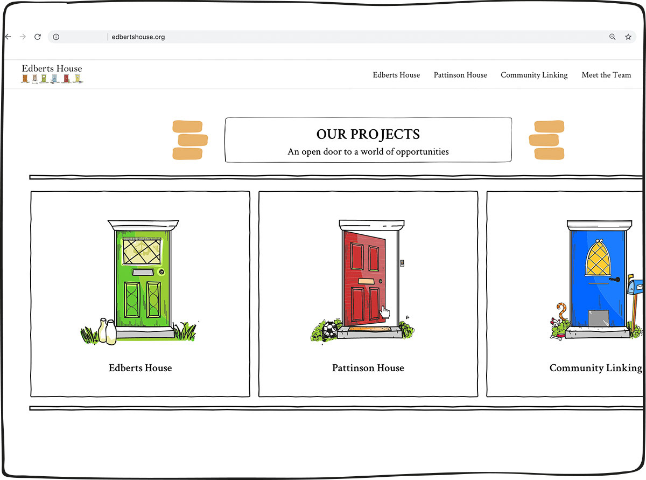This screenshot has width=646, height=480.
Task: Click the Edberts House logo
Action: point(52,74)
